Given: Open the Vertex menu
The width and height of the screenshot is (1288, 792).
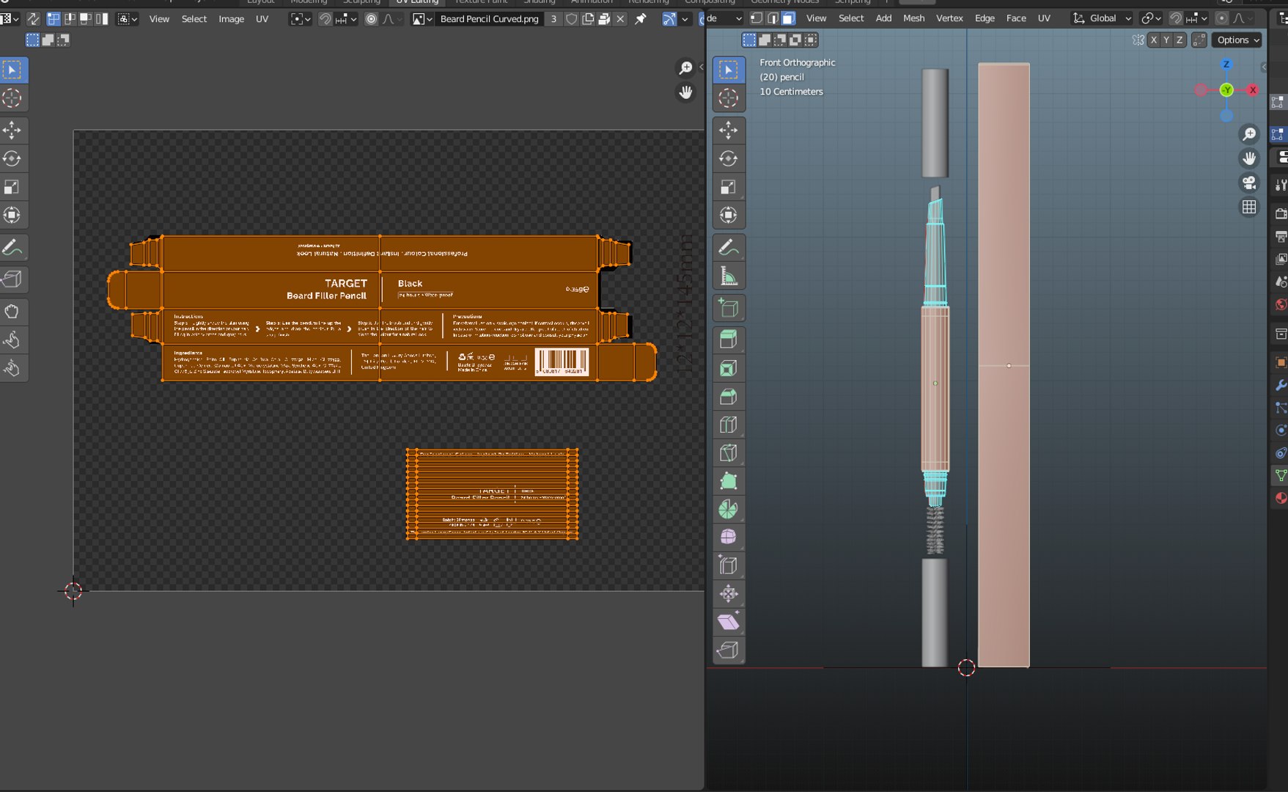Looking at the screenshot, I should [x=949, y=18].
